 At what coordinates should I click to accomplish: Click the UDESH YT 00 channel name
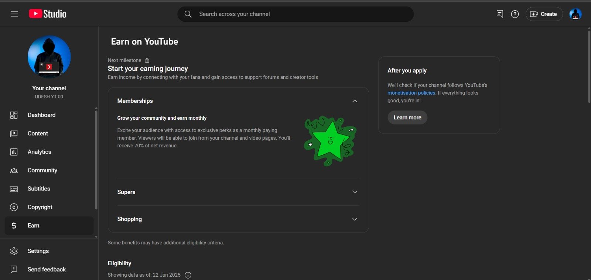click(49, 97)
